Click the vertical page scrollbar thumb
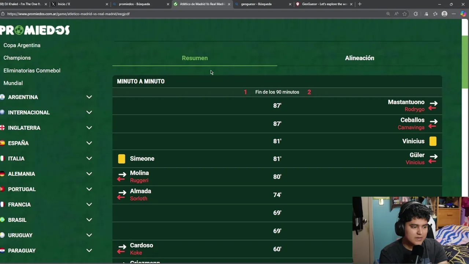The height and width of the screenshot is (264, 469). point(465,62)
